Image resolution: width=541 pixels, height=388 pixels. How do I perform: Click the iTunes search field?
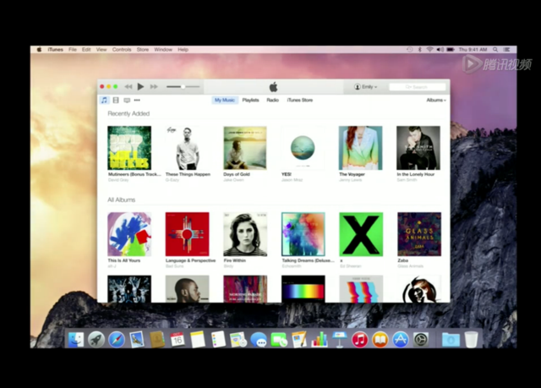(x=418, y=86)
